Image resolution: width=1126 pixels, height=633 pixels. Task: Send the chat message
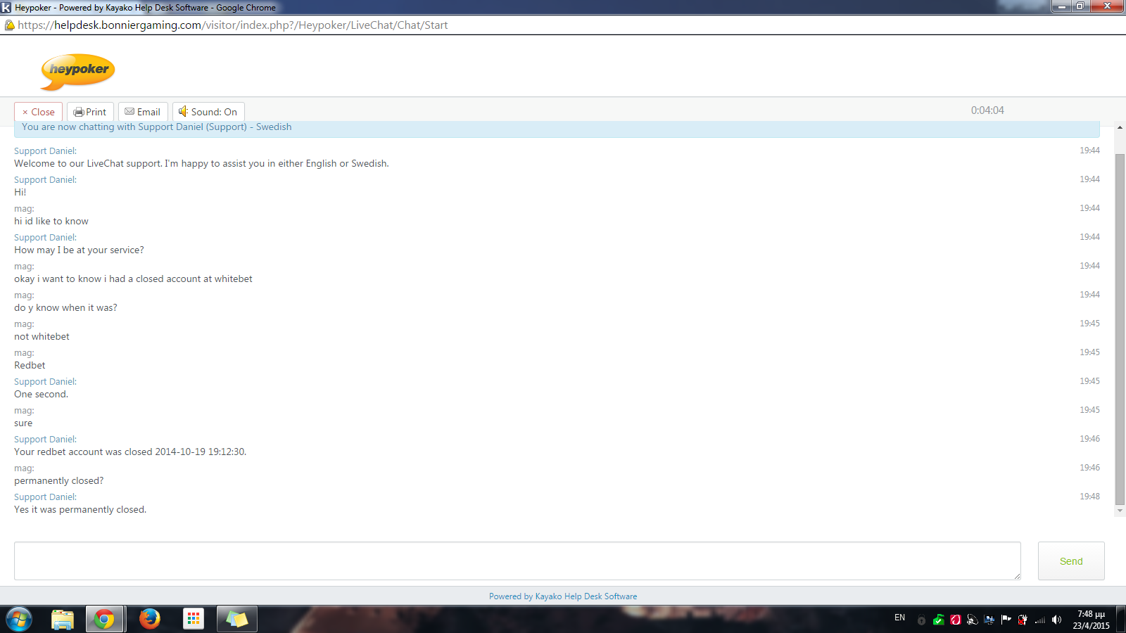point(1071,561)
